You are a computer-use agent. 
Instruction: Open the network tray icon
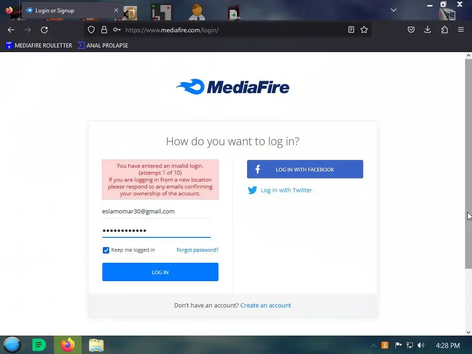click(x=410, y=345)
